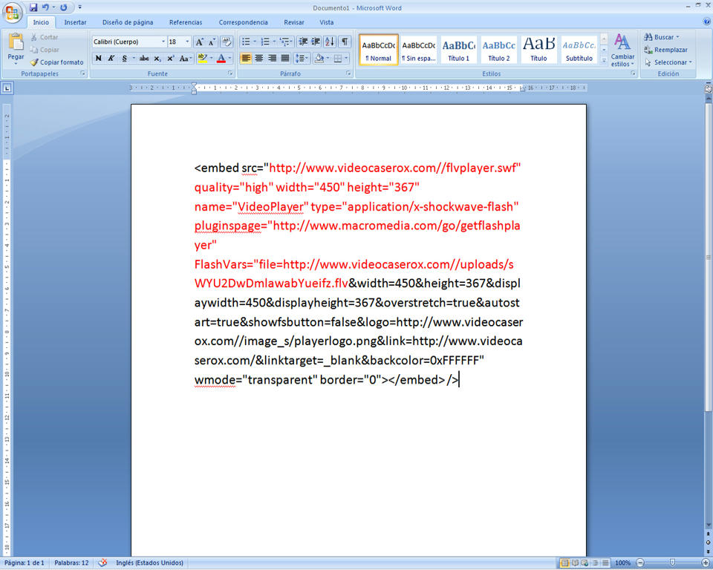Apply the Título 1 style
The width and height of the screenshot is (713, 570).
pyautogui.click(x=459, y=50)
